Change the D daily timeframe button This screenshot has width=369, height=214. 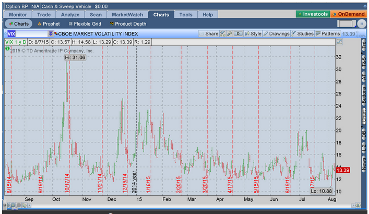coord(238,33)
